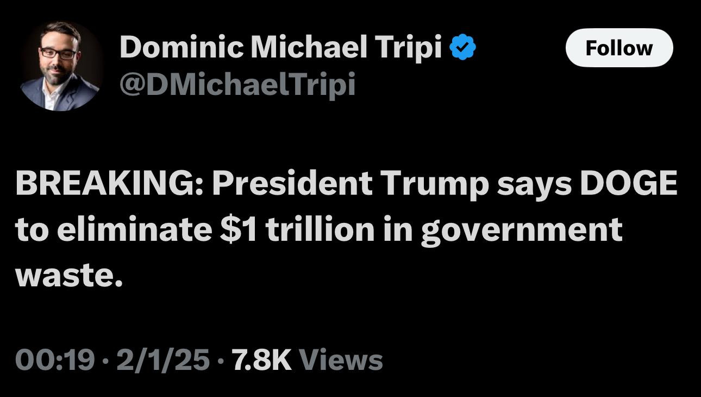Image resolution: width=701 pixels, height=397 pixels.
Task: Click Dominic Michael Tripi's profile picture
Action: 61,66
